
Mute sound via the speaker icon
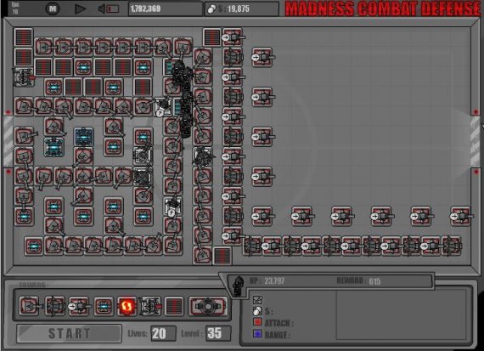(x=102, y=8)
